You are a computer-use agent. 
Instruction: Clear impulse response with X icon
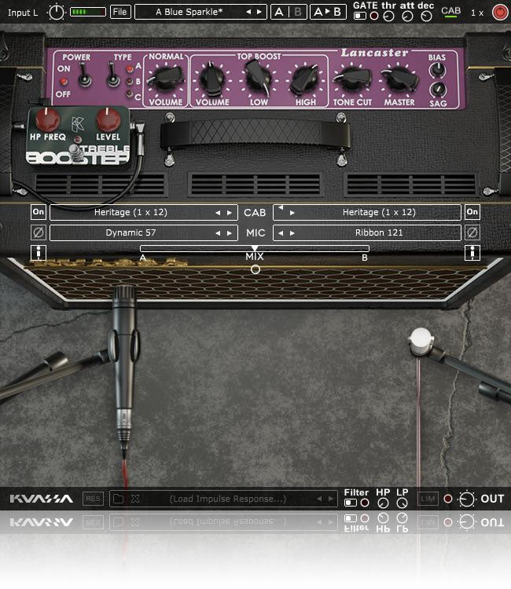tap(135, 499)
